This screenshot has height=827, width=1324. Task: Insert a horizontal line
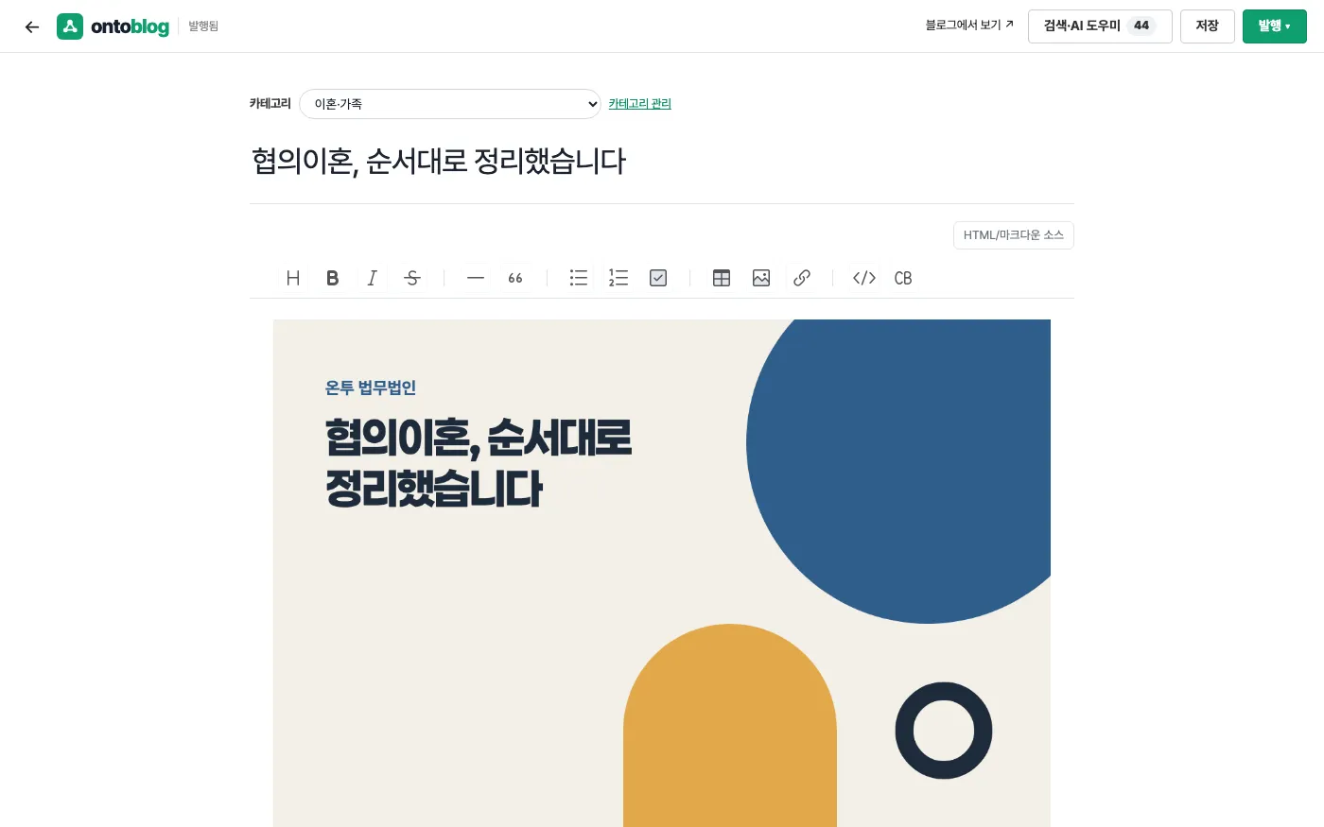pos(476,278)
